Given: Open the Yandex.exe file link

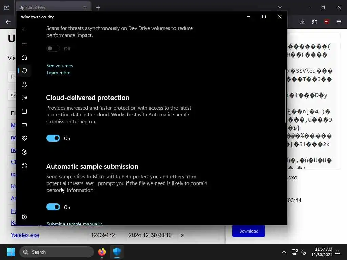Looking at the screenshot, I should (25, 235).
